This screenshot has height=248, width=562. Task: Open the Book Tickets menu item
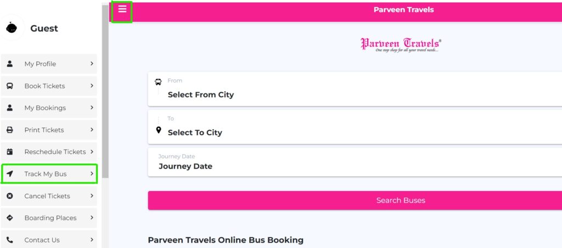tap(49, 86)
